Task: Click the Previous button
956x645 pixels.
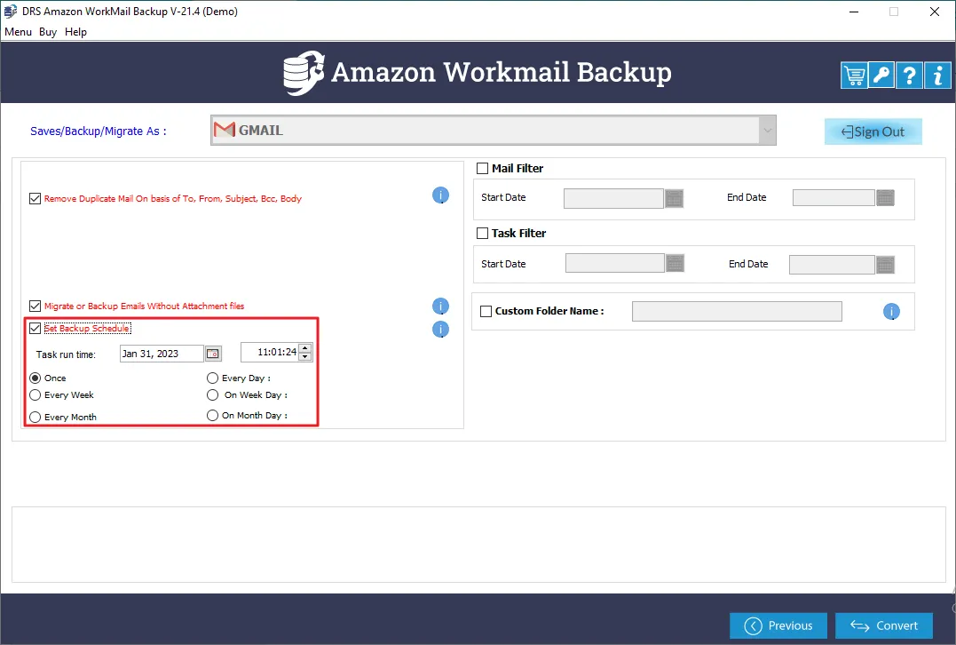Action: click(x=778, y=625)
